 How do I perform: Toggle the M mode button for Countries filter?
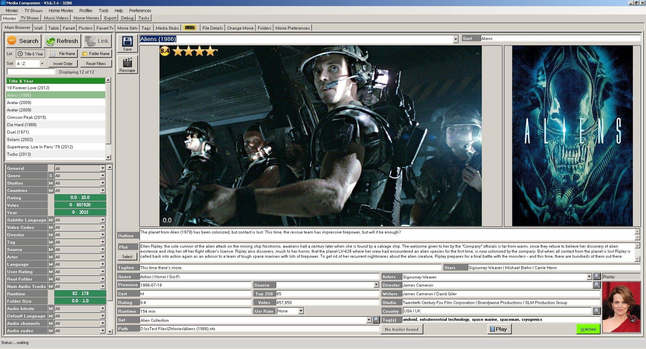pos(51,191)
